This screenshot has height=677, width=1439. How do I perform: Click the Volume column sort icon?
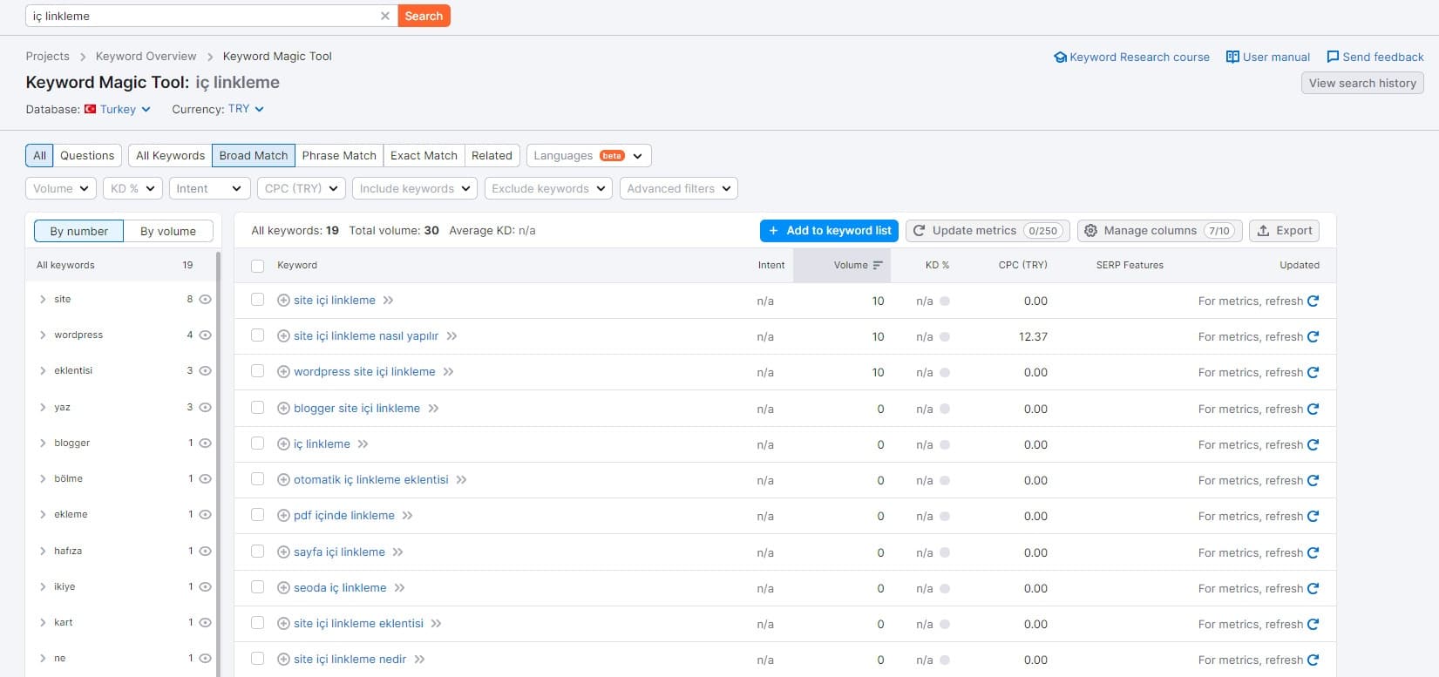(x=878, y=265)
